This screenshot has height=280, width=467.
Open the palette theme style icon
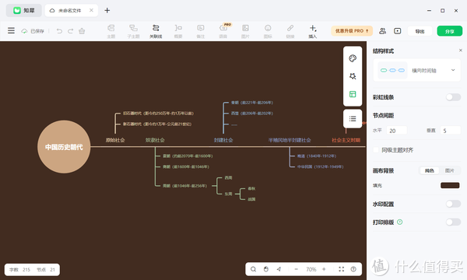(x=353, y=58)
